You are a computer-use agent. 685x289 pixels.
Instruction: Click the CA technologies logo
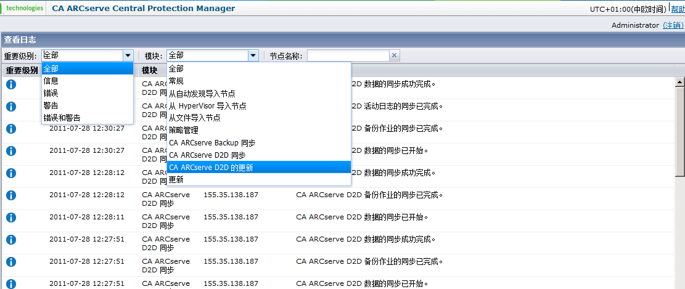(x=23, y=8)
